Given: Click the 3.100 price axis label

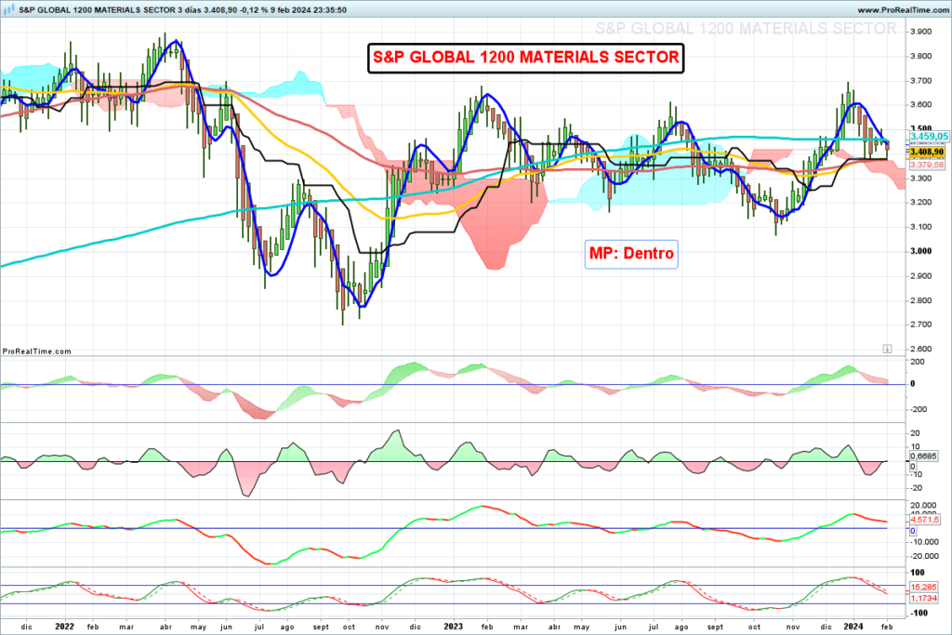Looking at the screenshot, I should [921, 227].
